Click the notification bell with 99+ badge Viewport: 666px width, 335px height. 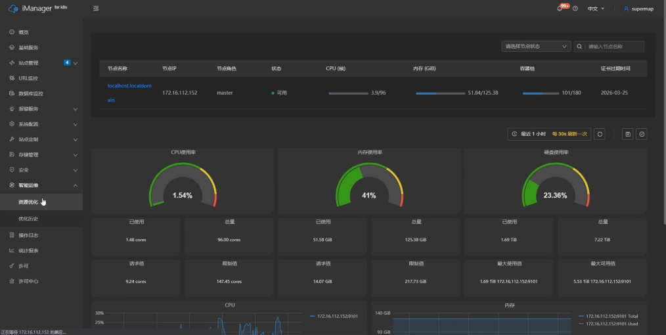[560, 9]
